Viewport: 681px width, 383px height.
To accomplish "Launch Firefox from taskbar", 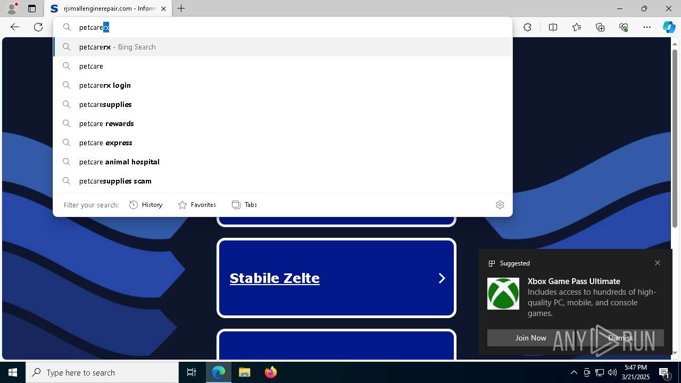I will pyautogui.click(x=270, y=372).
